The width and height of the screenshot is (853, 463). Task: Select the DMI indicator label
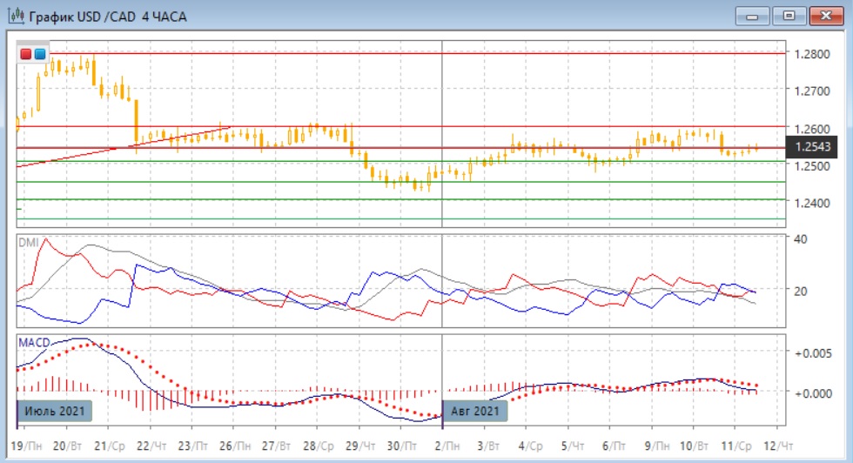tap(29, 243)
